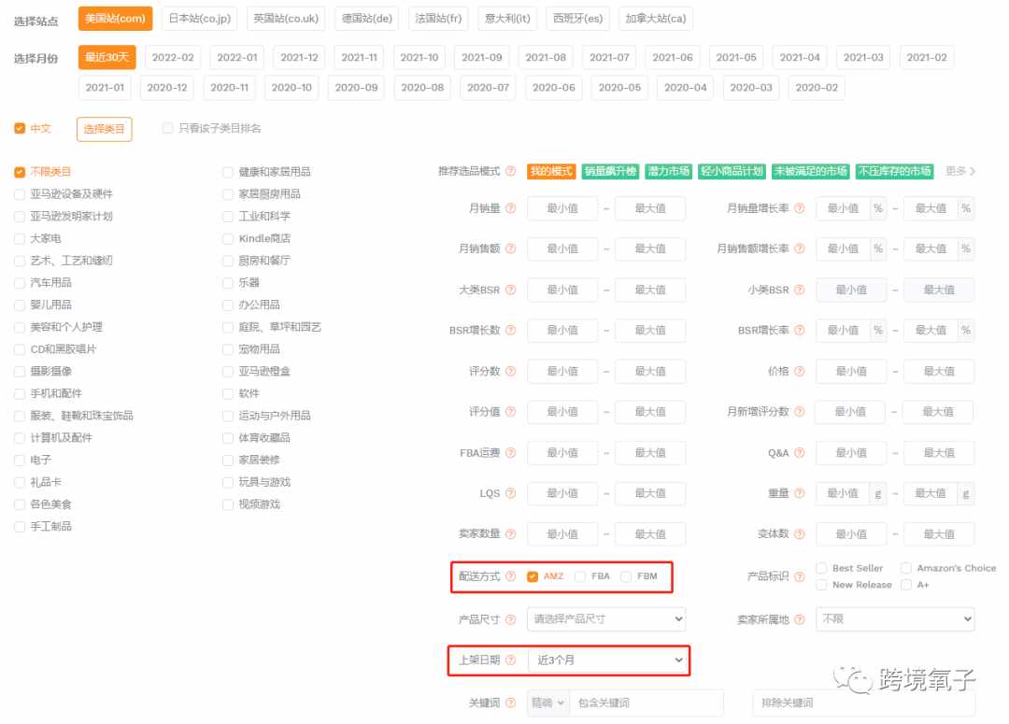Open help icon next to 评分数
The width and height of the screenshot is (1009, 724).
pyautogui.click(x=510, y=371)
